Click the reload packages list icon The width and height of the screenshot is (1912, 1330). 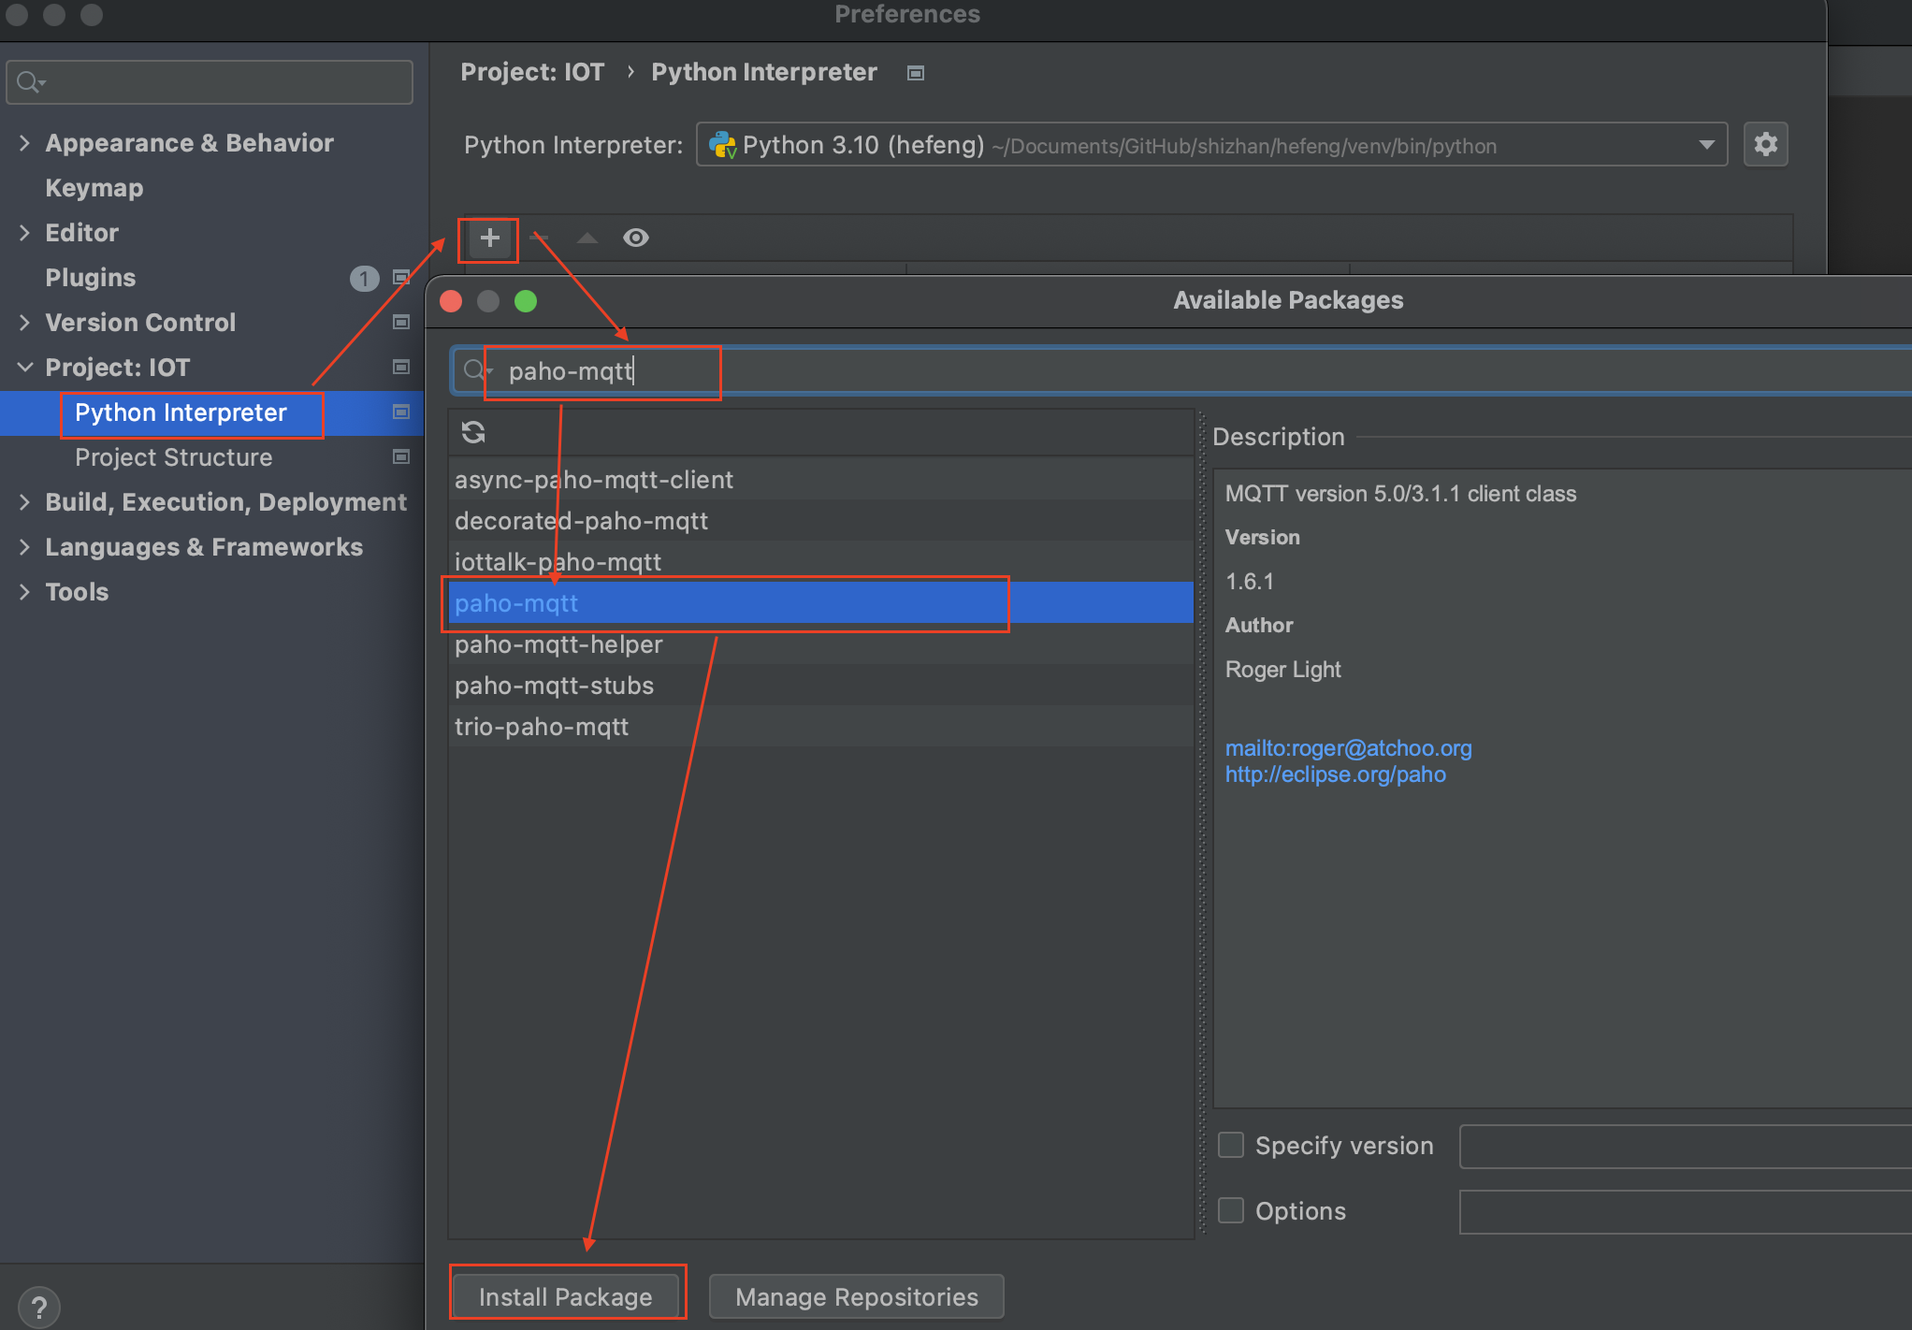coord(473,432)
